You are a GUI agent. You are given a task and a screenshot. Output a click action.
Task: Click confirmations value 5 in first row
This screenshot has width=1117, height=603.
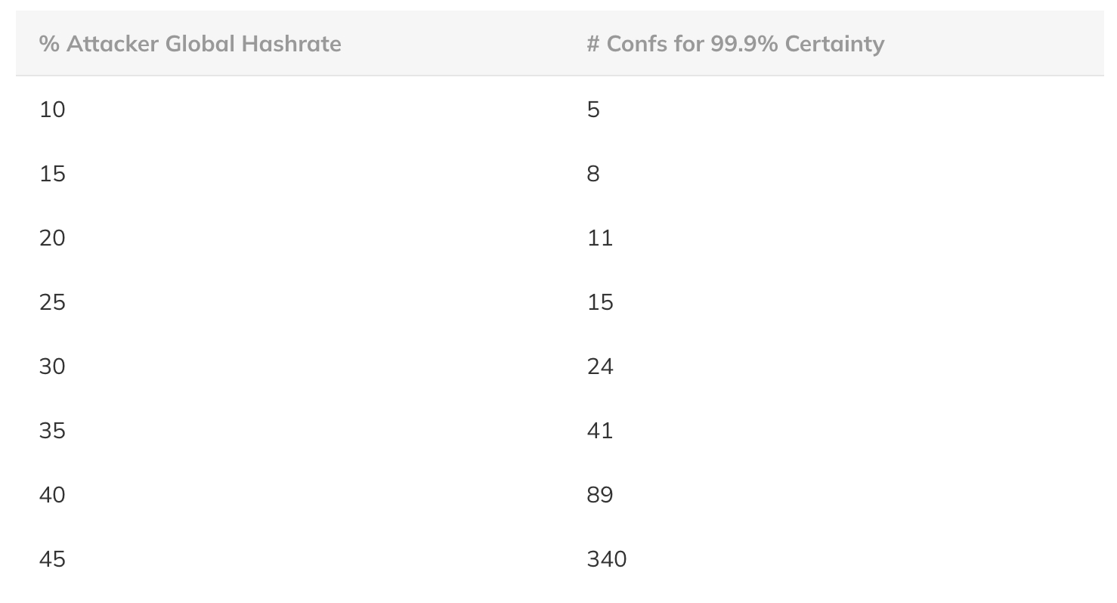pyautogui.click(x=593, y=110)
